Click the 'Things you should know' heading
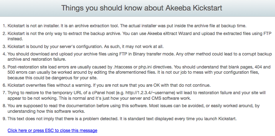 [x=142, y=8]
